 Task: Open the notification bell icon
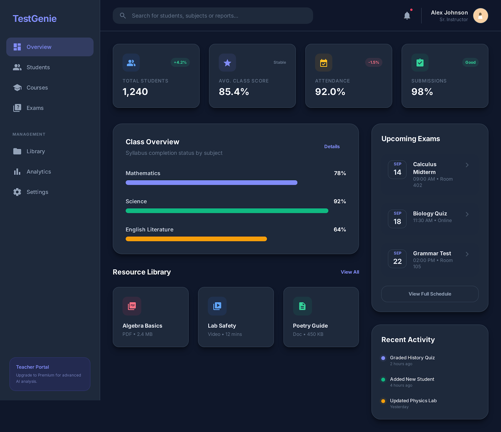point(407,15)
